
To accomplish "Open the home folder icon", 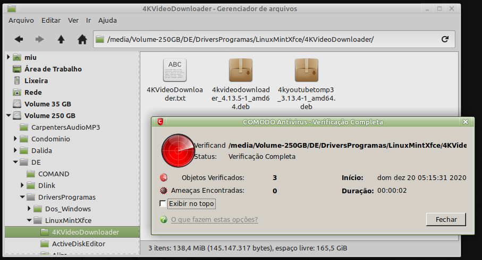I will pos(82,39).
